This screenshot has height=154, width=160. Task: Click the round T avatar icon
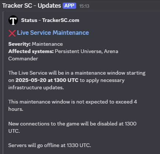(x=13, y=20)
